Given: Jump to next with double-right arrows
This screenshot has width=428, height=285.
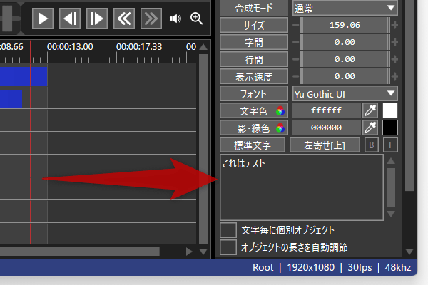Looking at the screenshot, I should tap(151, 19).
